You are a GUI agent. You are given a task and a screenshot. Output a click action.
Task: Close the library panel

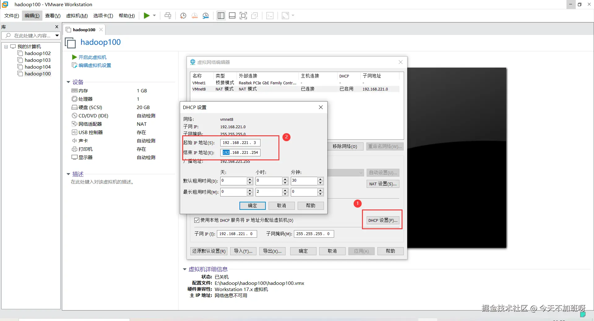57,27
